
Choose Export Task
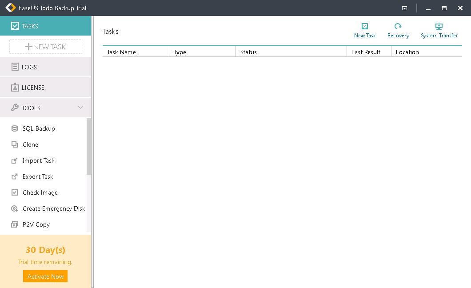coord(38,176)
